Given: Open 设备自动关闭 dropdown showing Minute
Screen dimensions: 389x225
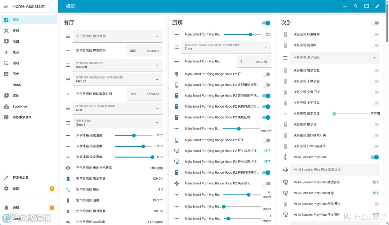Looking at the screenshot, I should point(117,79).
